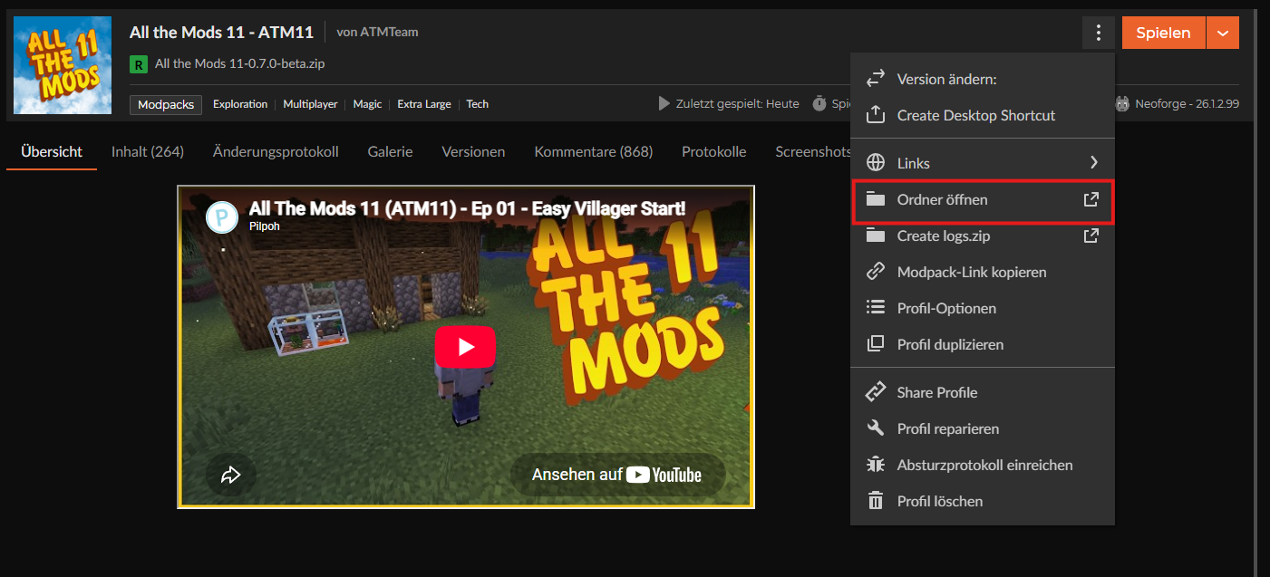The width and height of the screenshot is (1270, 577).
Task: Select Absturzprotokoll einreichen
Action: point(983,465)
